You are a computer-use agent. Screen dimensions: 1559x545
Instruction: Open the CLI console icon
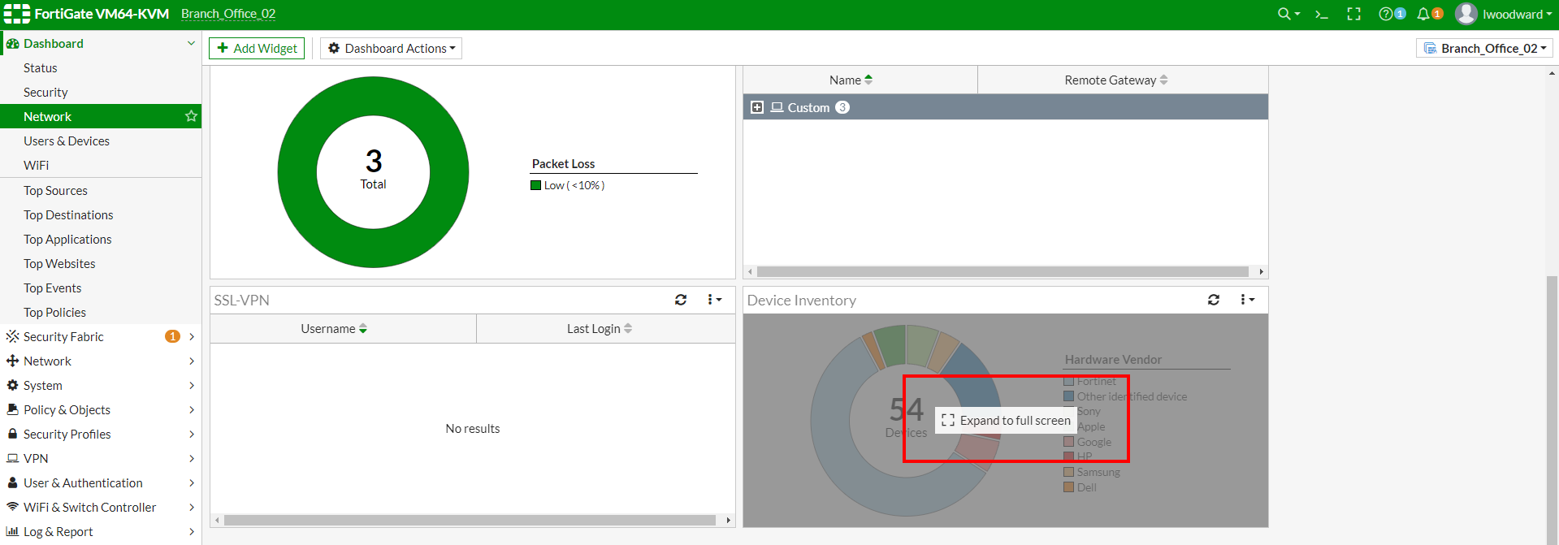click(x=1322, y=14)
